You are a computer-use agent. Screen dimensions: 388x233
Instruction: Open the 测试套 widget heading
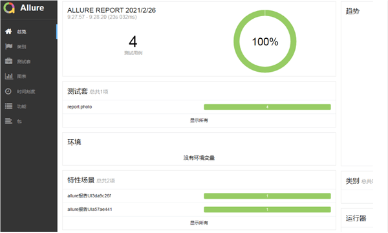[x=78, y=91]
